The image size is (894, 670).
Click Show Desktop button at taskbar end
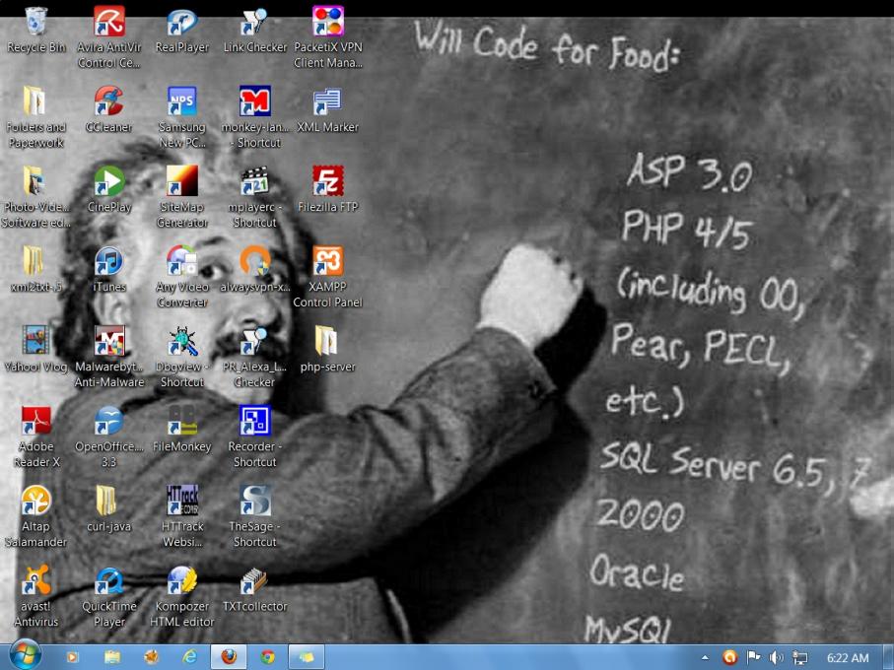point(888,657)
